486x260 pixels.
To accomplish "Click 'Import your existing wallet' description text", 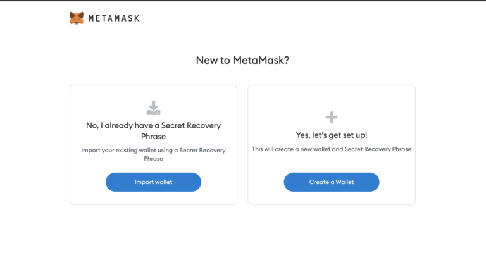I will (153, 150).
